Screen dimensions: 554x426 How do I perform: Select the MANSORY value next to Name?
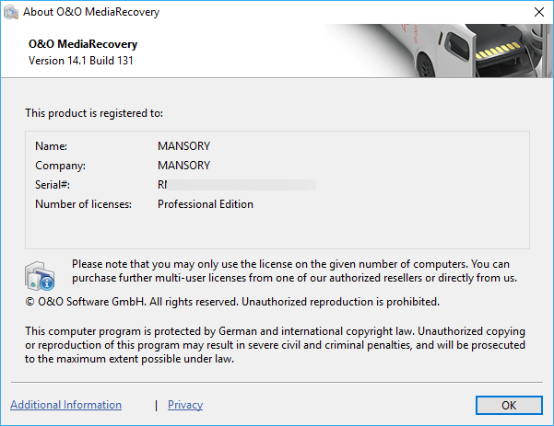183,146
